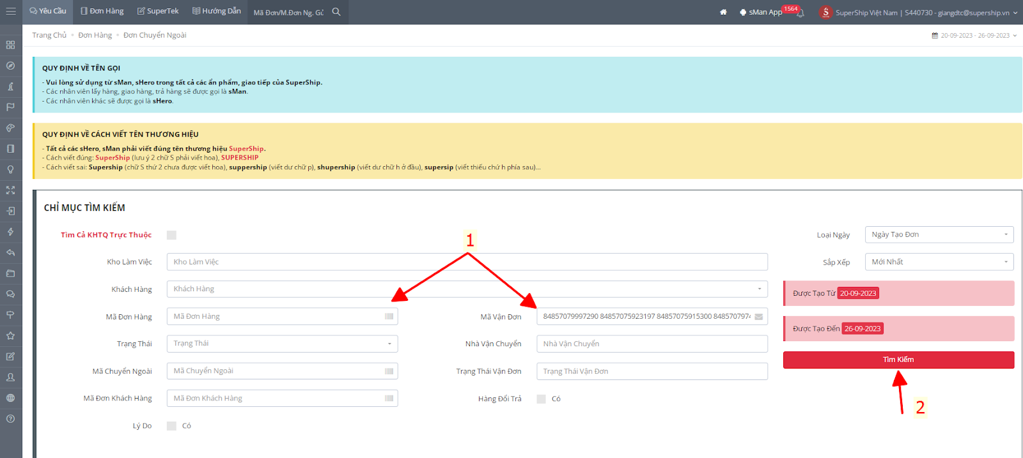Image resolution: width=1023 pixels, height=458 pixels.
Task: Open notifications bell with 1564 badge
Action: tap(800, 13)
